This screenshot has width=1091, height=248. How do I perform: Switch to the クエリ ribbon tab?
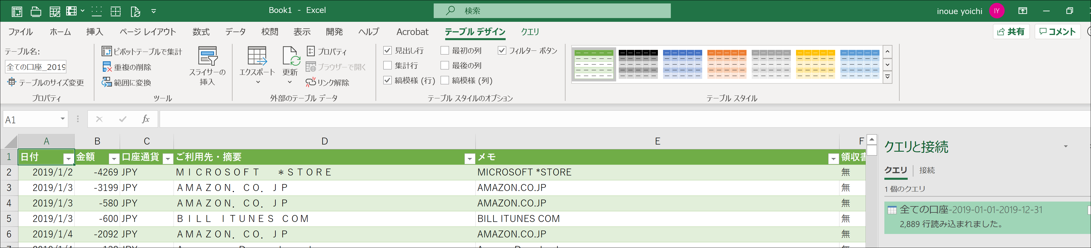click(530, 32)
